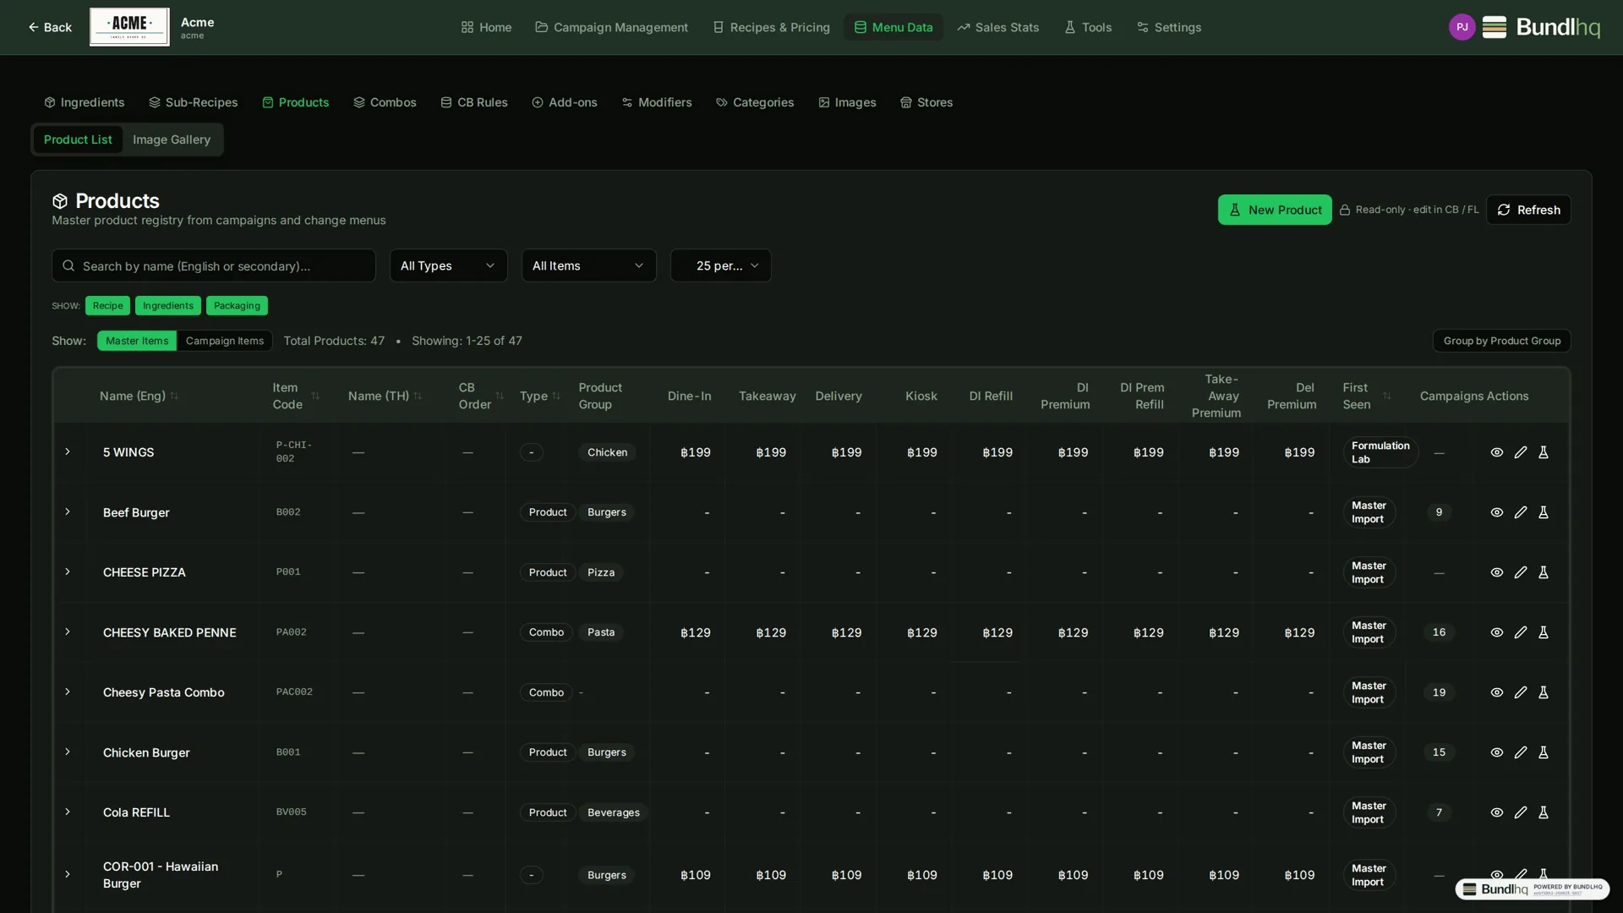The width and height of the screenshot is (1623, 913).
Task: Click the PJ user avatar
Action: [1462, 27]
